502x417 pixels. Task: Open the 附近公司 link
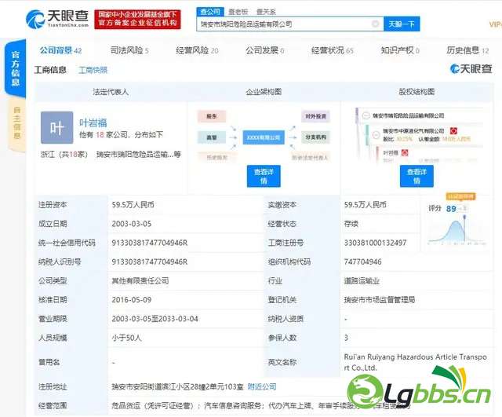pyautogui.click(x=262, y=386)
